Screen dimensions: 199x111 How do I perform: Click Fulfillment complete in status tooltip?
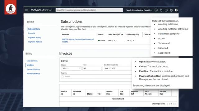click(x=169, y=34)
